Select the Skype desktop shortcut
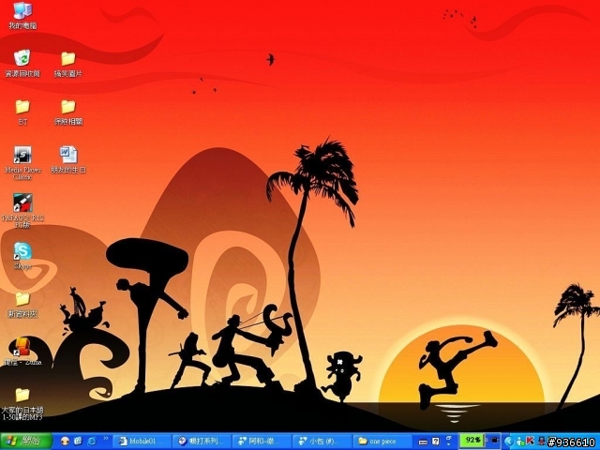Screen dimensions: 600x450 [22, 256]
